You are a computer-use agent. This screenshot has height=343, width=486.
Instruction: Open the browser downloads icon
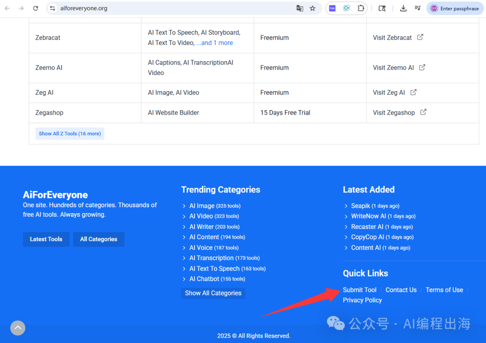(403, 8)
